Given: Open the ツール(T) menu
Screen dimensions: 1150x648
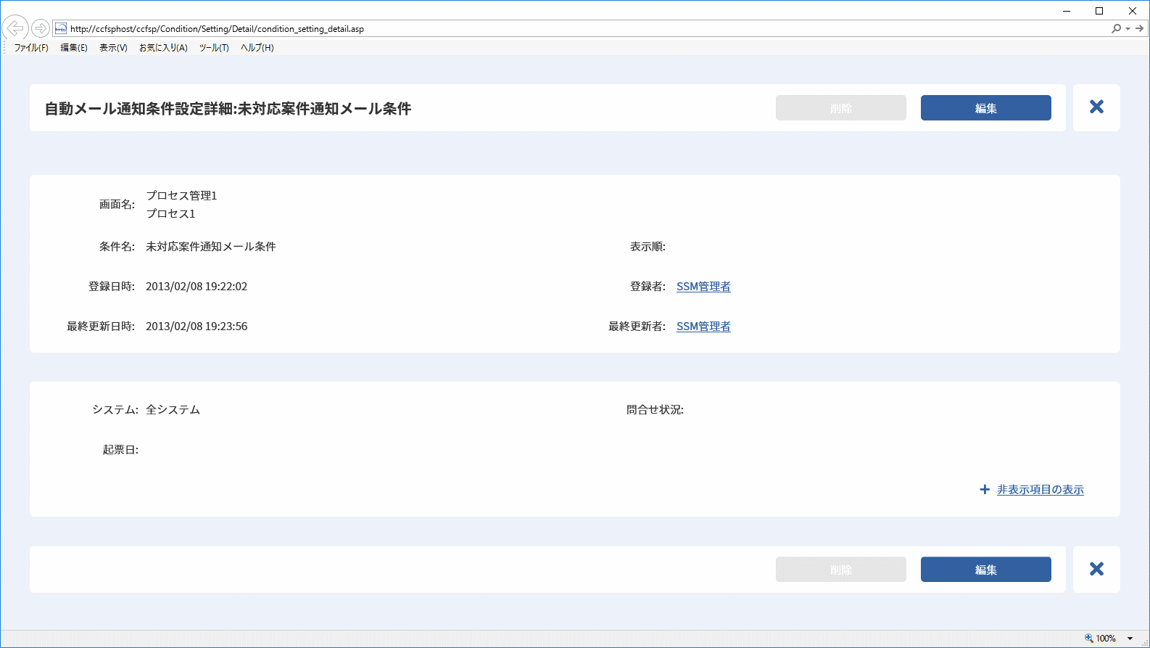Looking at the screenshot, I should click(214, 48).
